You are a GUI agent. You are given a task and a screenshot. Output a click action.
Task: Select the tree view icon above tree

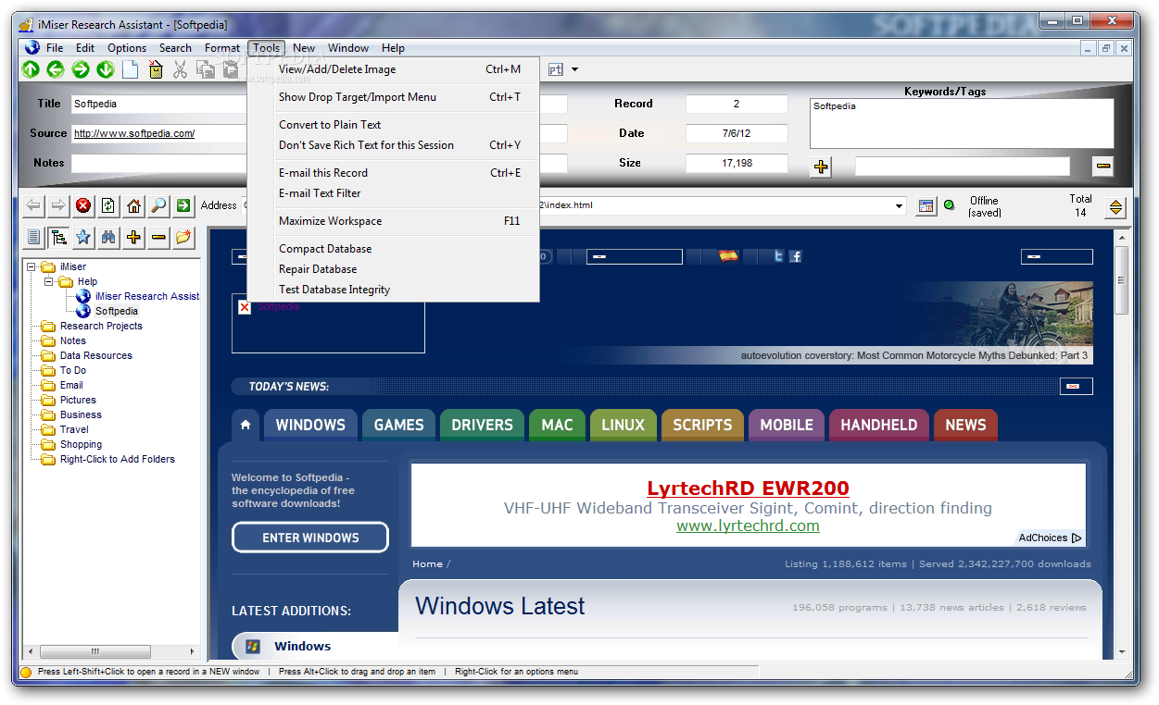(58, 238)
